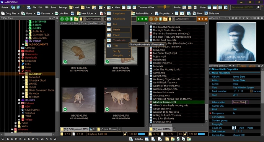Expand the OneDrive tree node
This screenshot has width=264, height=142.
19,100
